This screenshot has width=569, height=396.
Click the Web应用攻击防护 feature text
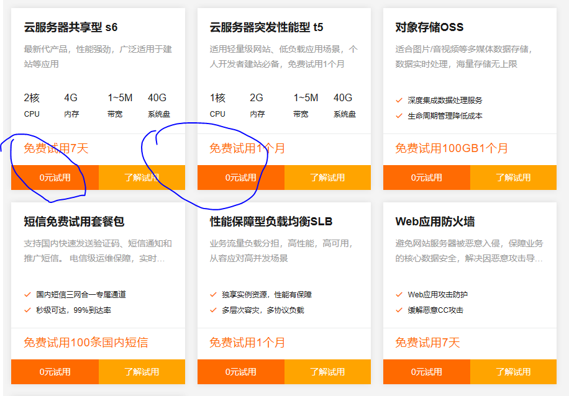click(x=438, y=294)
